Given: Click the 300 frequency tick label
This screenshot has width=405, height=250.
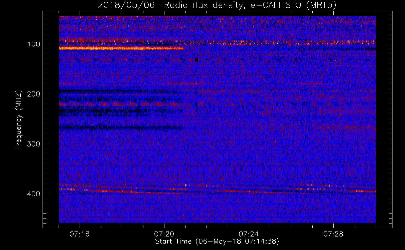Looking at the screenshot, I should 34,144.
